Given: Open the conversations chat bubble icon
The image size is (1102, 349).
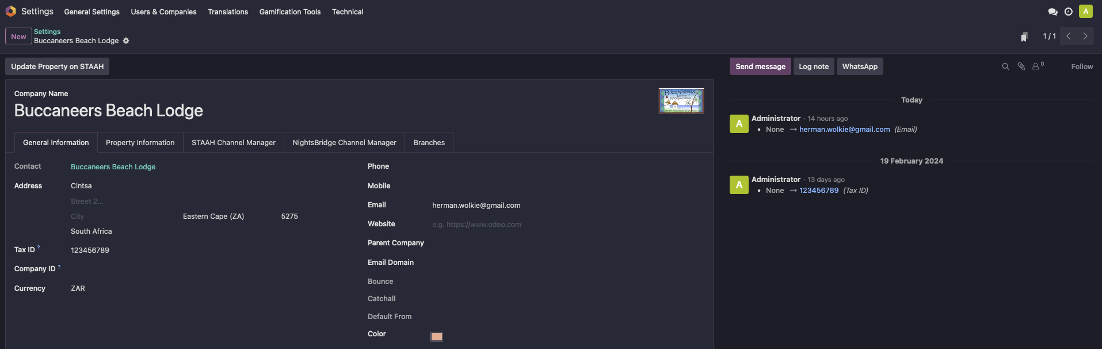Looking at the screenshot, I should (x=1053, y=12).
